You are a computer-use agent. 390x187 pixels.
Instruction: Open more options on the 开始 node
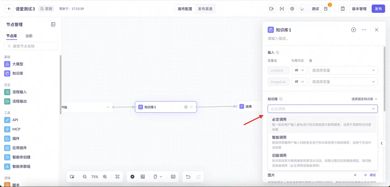click(108, 107)
